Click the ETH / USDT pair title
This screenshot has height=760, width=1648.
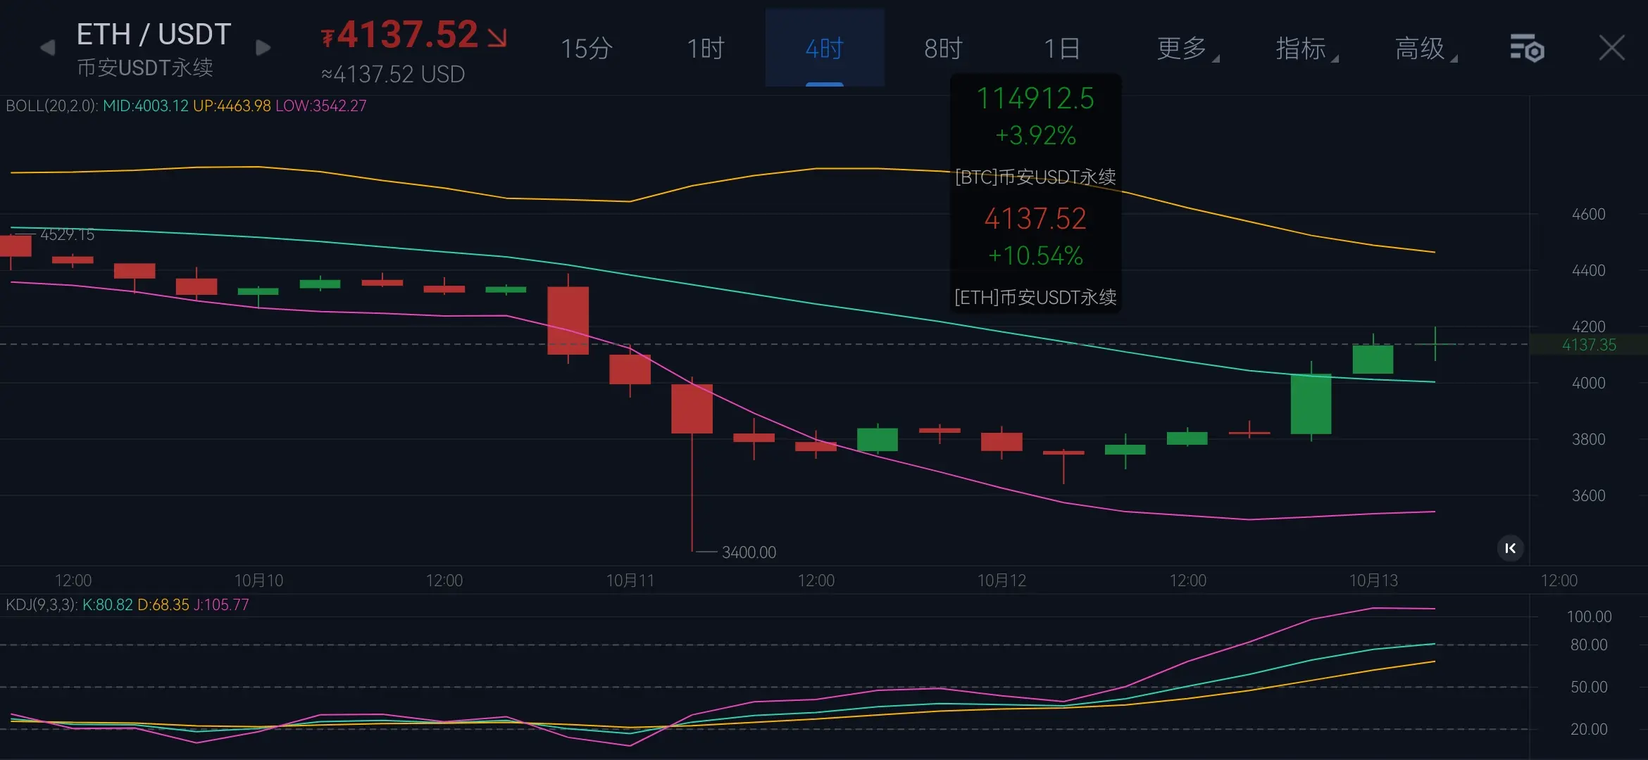pyautogui.click(x=154, y=34)
